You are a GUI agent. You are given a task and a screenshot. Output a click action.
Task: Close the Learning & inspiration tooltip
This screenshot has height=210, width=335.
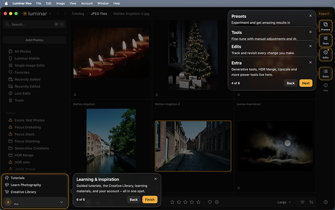tap(156, 179)
